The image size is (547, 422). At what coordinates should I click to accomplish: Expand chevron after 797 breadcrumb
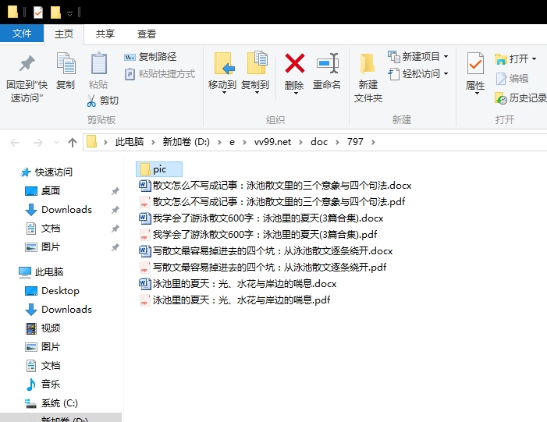point(373,142)
